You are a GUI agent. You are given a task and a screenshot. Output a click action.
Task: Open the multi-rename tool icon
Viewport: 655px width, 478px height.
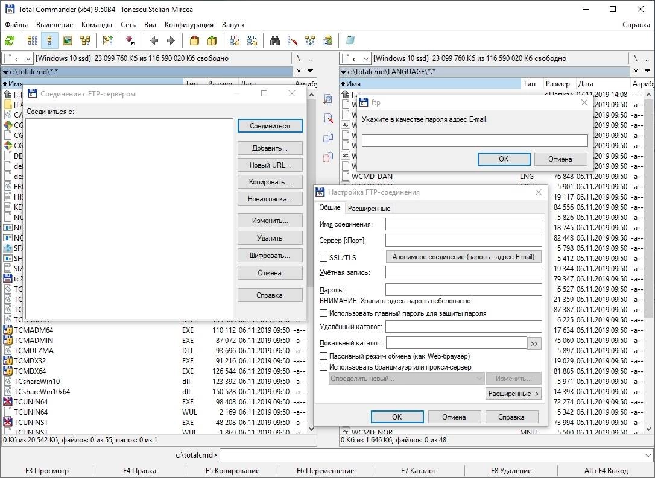pos(293,40)
